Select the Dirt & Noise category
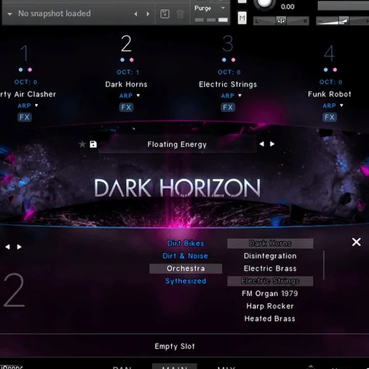Viewport: 369px width, 369px height. pos(185,256)
